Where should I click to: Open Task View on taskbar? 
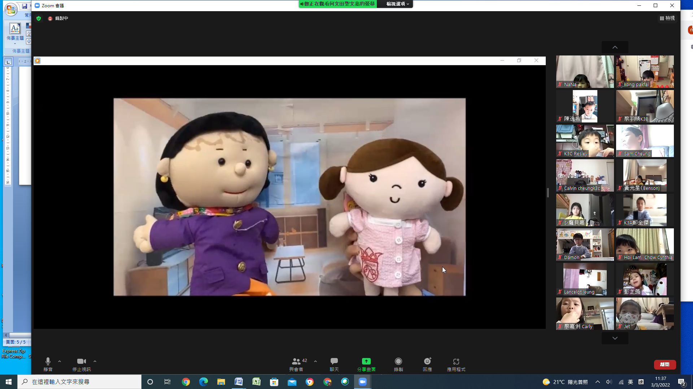coord(167,382)
